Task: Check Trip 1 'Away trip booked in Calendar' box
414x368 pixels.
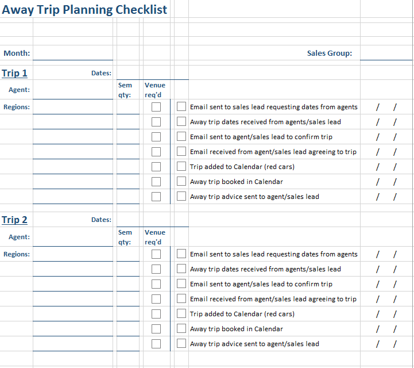Action: pyautogui.click(x=181, y=181)
